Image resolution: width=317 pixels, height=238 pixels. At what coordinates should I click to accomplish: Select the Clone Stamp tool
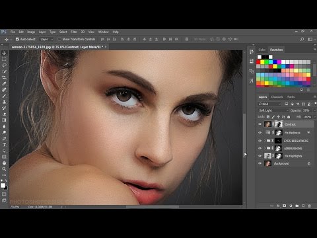tap(4, 102)
